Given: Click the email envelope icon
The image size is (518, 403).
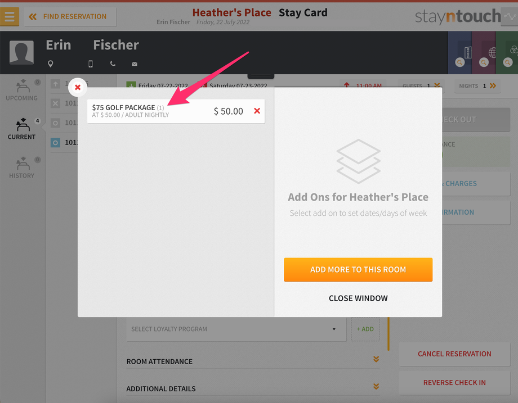Looking at the screenshot, I should [x=135, y=64].
